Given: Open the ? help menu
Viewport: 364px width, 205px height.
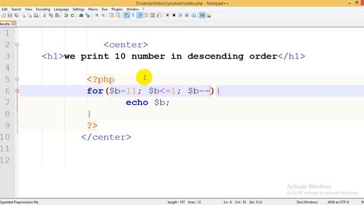Looking at the screenshot, I should (x=143, y=9).
